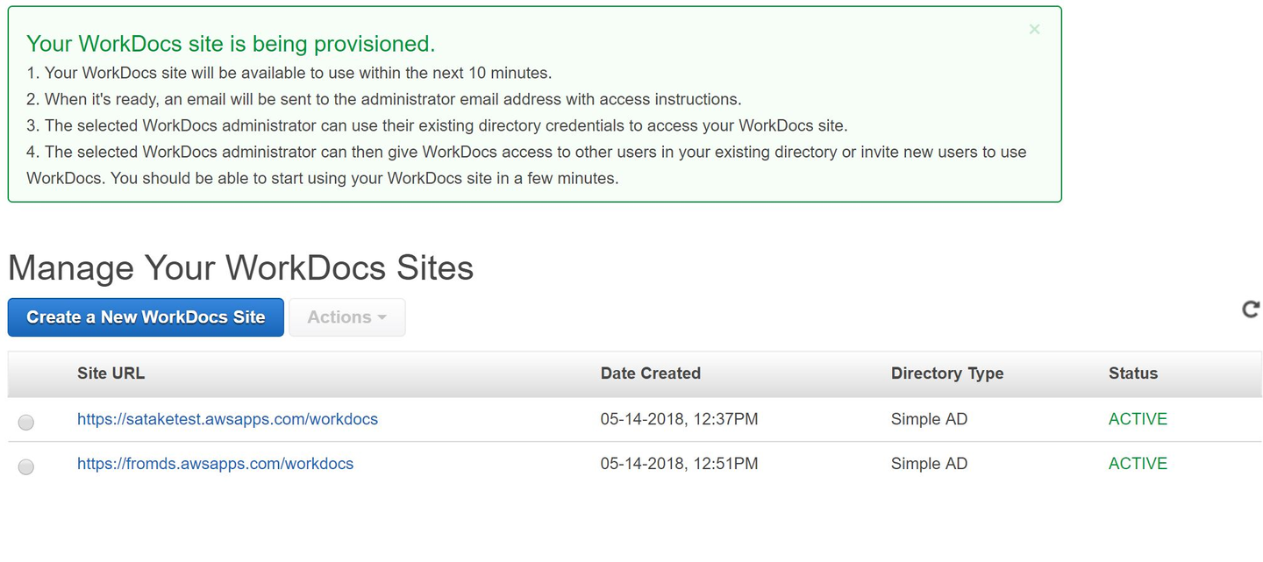This screenshot has height=562, width=1263.
Task: Select the fromds site radio button
Action: [x=26, y=466]
